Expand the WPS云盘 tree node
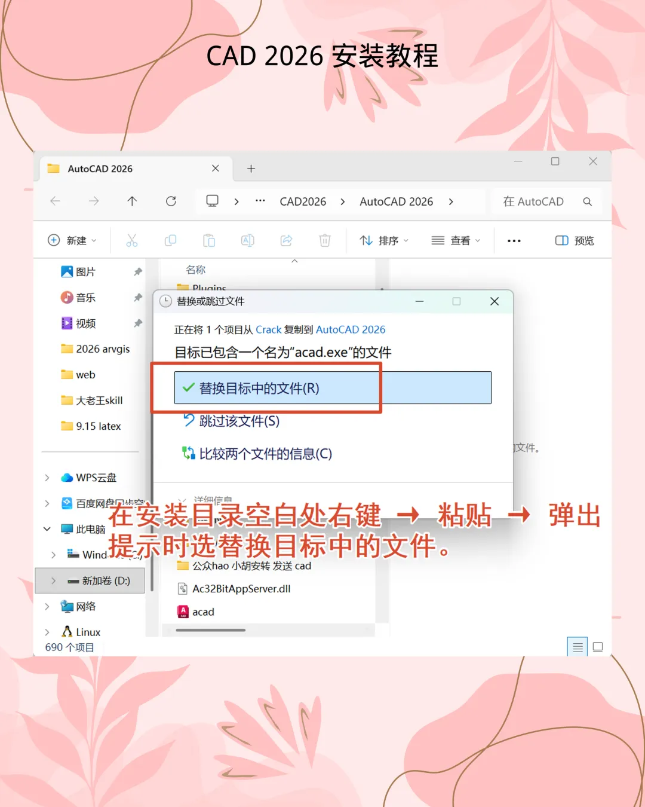 click(47, 478)
